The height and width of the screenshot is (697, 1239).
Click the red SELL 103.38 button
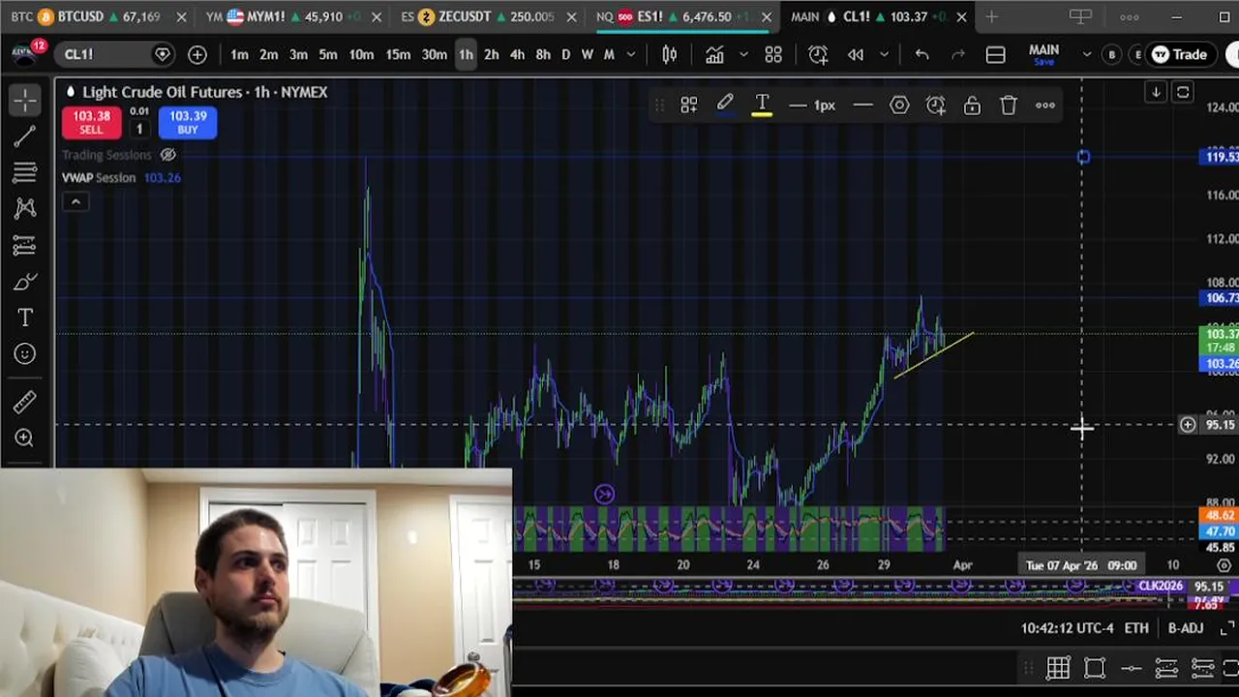click(91, 122)
